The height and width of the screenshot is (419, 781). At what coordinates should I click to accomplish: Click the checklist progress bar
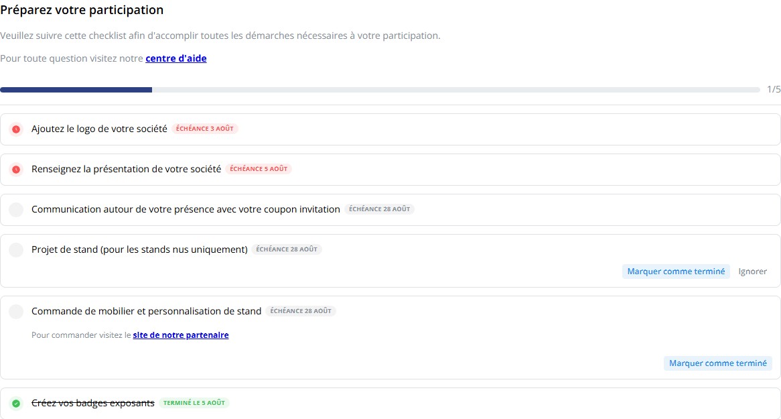(x=380, y=90)
